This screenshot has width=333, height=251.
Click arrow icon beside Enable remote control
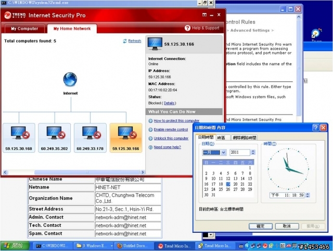[150, 130]
